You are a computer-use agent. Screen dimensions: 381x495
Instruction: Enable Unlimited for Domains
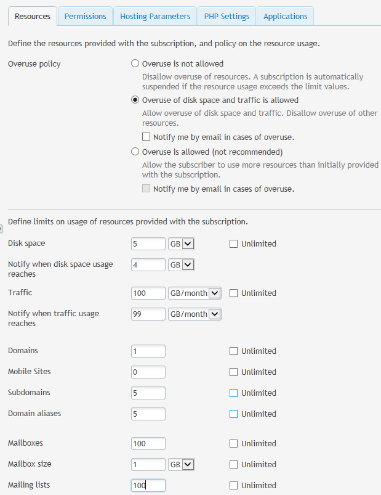tap(233, 351)
